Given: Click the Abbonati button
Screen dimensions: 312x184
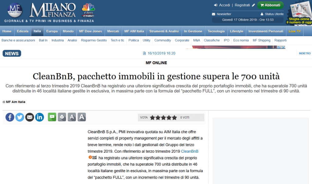Looking at the screenshot, I should [271, 5].
